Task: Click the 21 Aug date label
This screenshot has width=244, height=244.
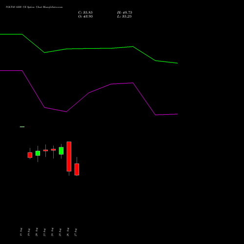Action: click(44, 232)
